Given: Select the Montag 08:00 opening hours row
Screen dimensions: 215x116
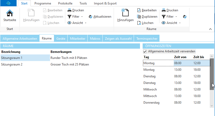Looking at the screenshot, I should 177,63.
